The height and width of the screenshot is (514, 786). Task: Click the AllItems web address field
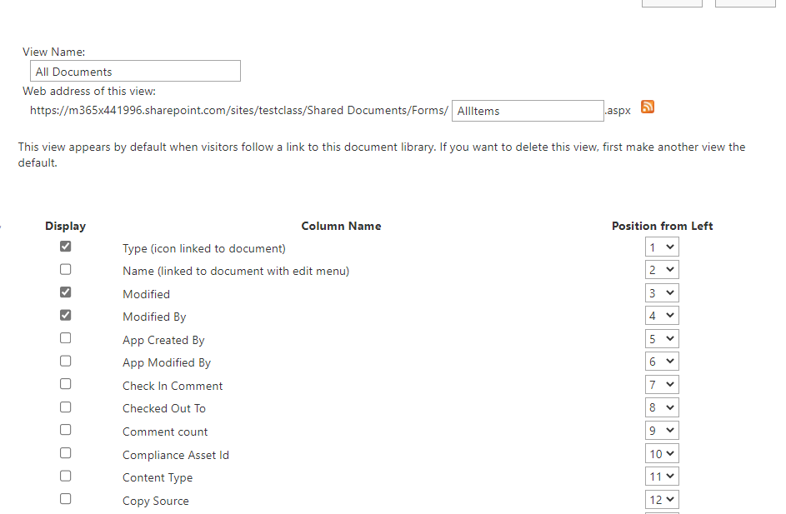click(x=528, y=111)
